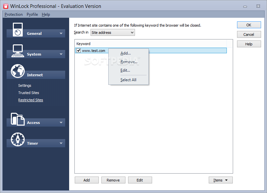
Task: Open the Protection menu
Action: 13,14
